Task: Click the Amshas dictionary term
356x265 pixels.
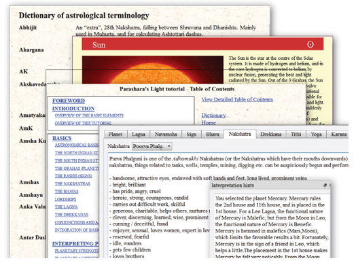Action: point(29,182)
